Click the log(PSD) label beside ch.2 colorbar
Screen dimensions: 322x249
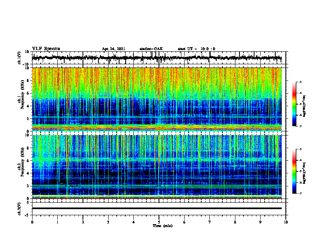304,173
